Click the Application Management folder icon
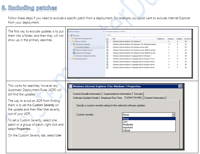200x154 pixels. [x=73, y=38]
